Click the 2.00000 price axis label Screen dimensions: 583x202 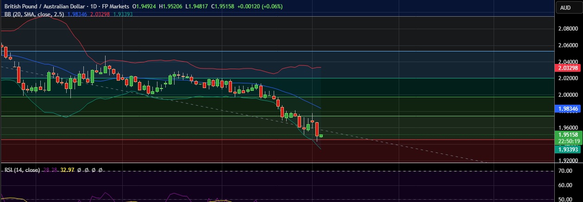point(569,95)
